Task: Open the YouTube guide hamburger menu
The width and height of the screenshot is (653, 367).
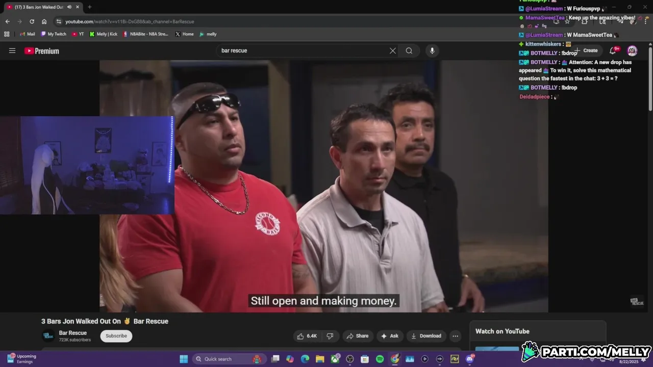Action: tap(12, 50)
